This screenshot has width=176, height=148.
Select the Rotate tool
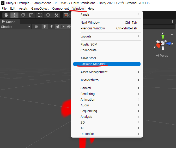(x=23, y=15)
